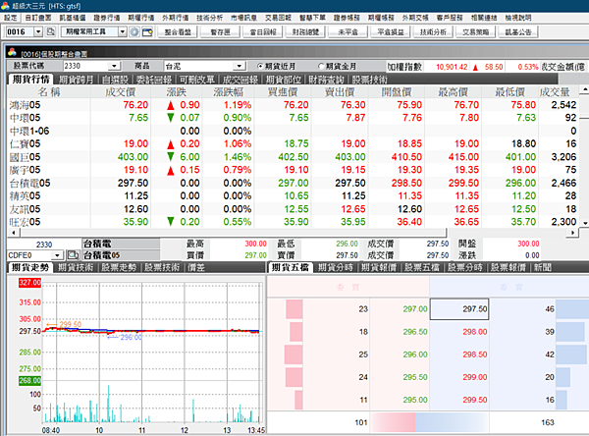The width and height of the screenshot is (589, 436).
Task: Click the gear settings icon in the toolbar
Action: tap(134, 32)
